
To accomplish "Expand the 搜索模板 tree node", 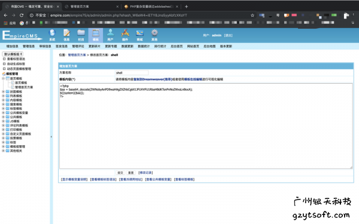I will (4, 104).
